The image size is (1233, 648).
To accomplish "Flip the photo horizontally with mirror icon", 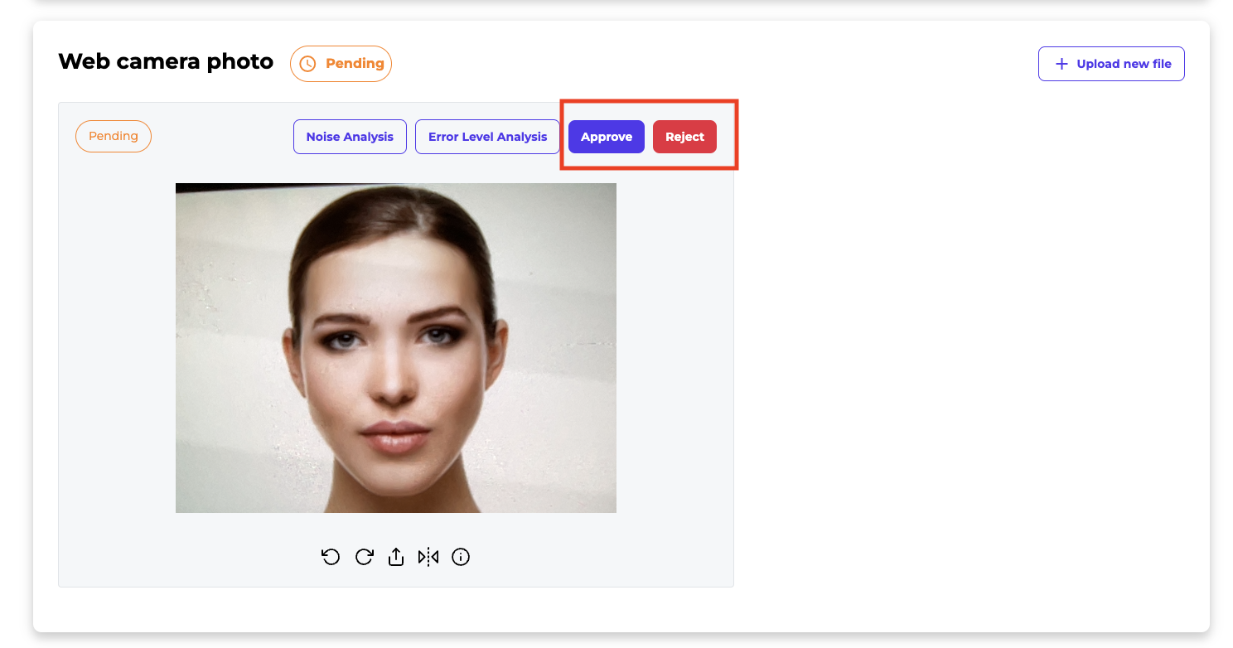I will pyautogui.click(x=428, y=557).
